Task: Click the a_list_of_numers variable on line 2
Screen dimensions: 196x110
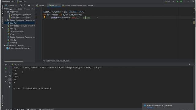Action: tap(51, 12)
